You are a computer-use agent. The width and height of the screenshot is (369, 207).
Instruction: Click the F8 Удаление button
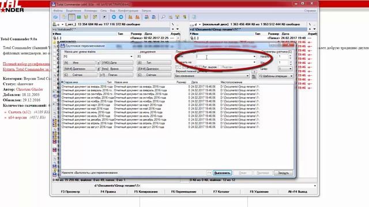tap(259, 191)
